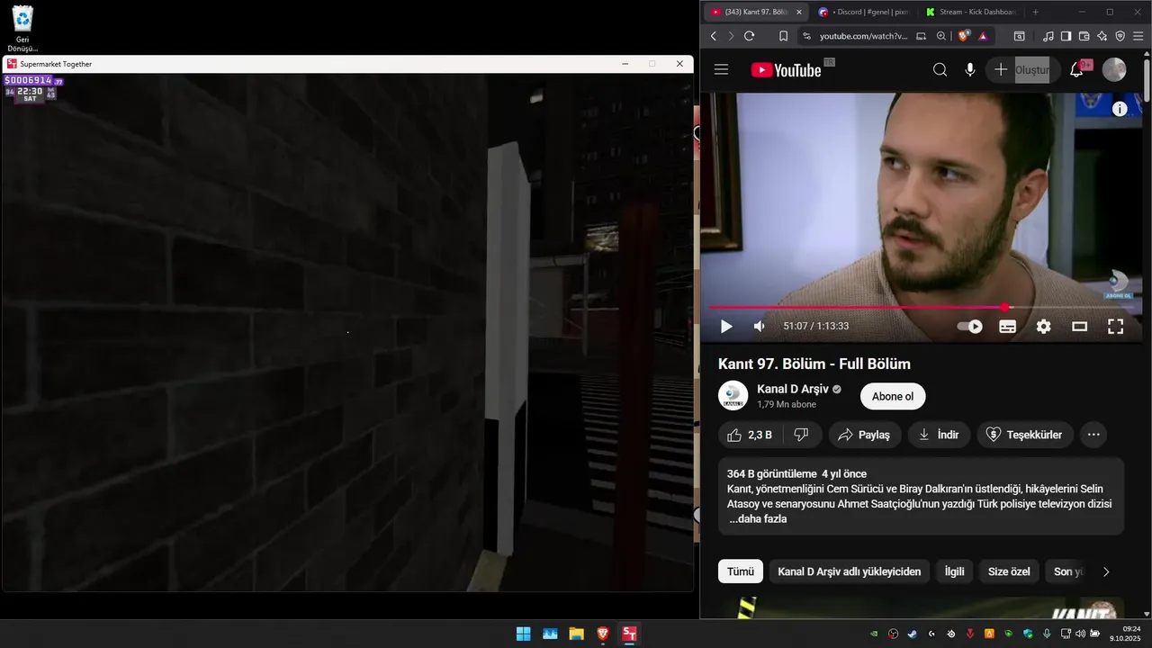Viewport: 1152px width, 648px height.
Task: Click the Oluştur create button
Action: 1022,70
